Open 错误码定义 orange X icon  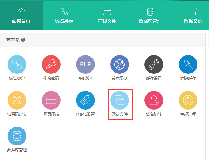(17, 100)
